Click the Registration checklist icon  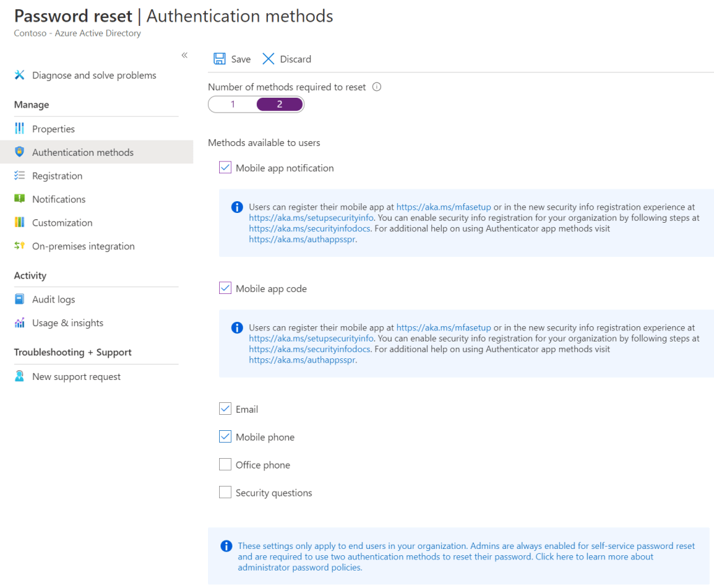tap(20, 176)
